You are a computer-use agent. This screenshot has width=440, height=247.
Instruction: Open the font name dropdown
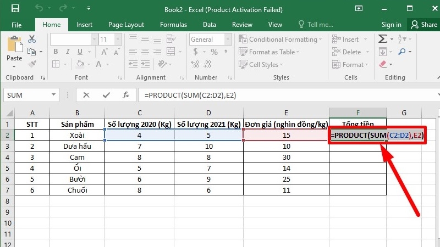coord(94,39)
